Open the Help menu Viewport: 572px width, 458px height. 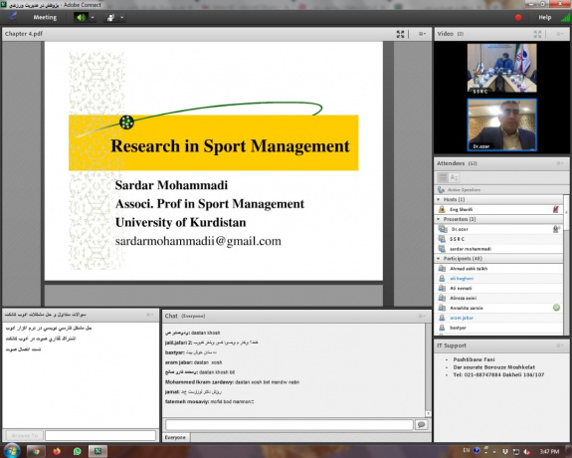544,17
